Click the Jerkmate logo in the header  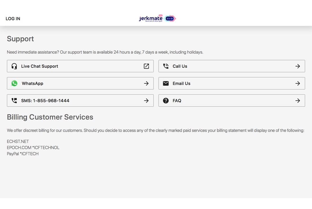point(157,19)
